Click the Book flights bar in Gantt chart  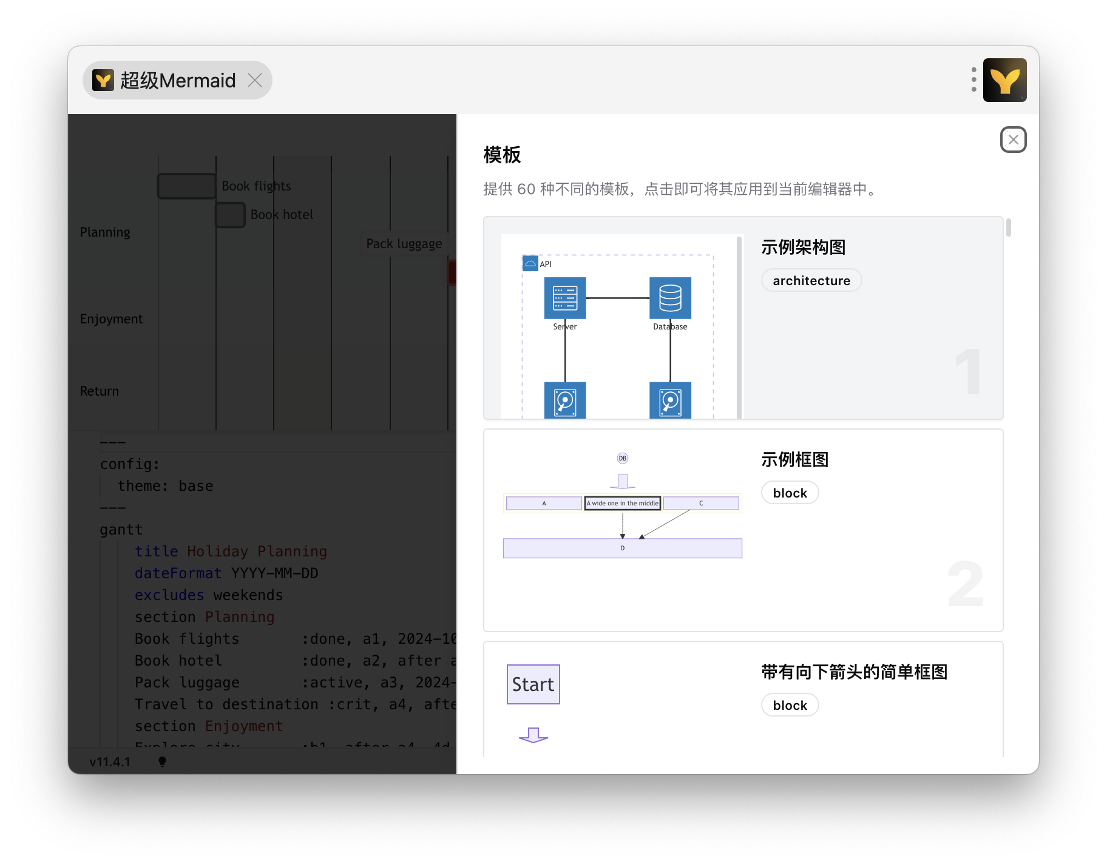click(187, 186)
